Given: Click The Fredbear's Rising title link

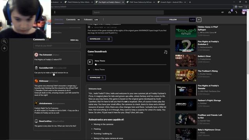Looking at the screenshot, I should click(x=207, y=71).
